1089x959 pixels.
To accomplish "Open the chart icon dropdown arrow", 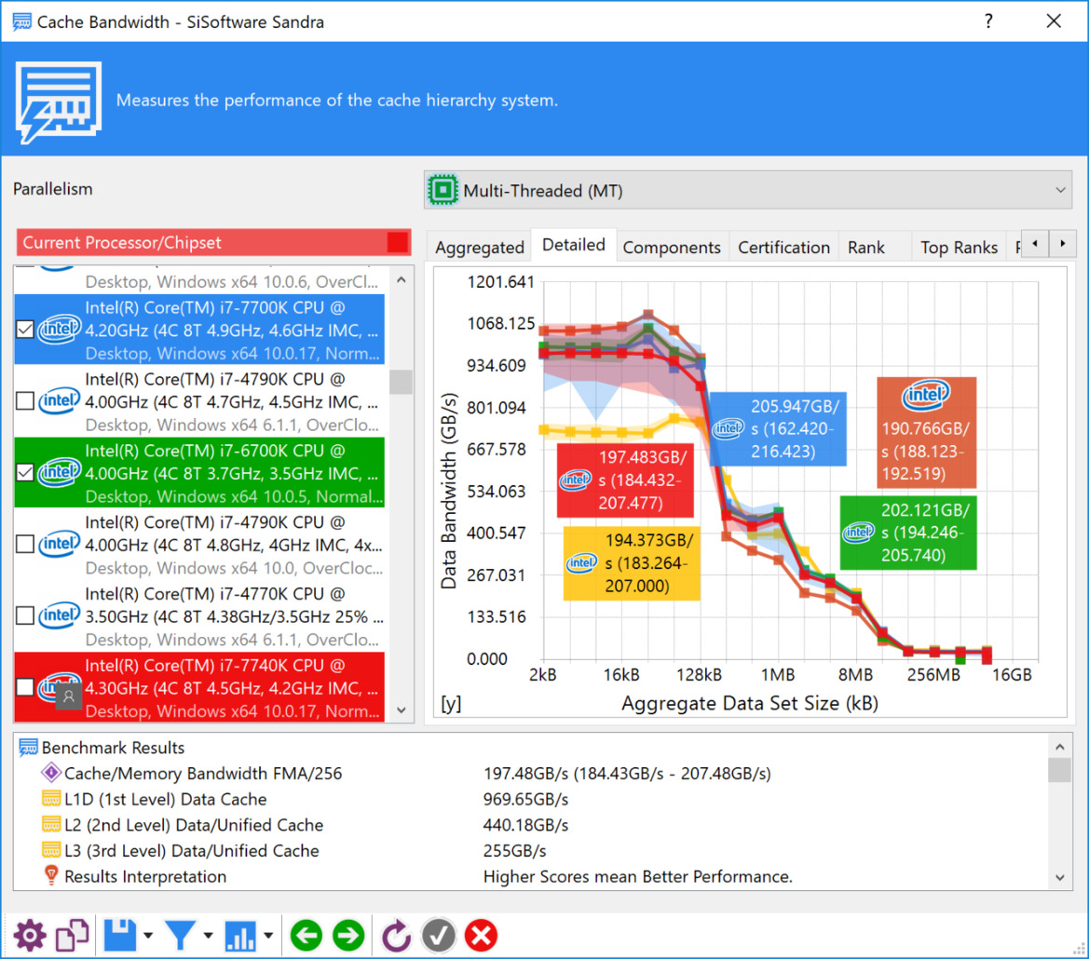I will point(268,936).
